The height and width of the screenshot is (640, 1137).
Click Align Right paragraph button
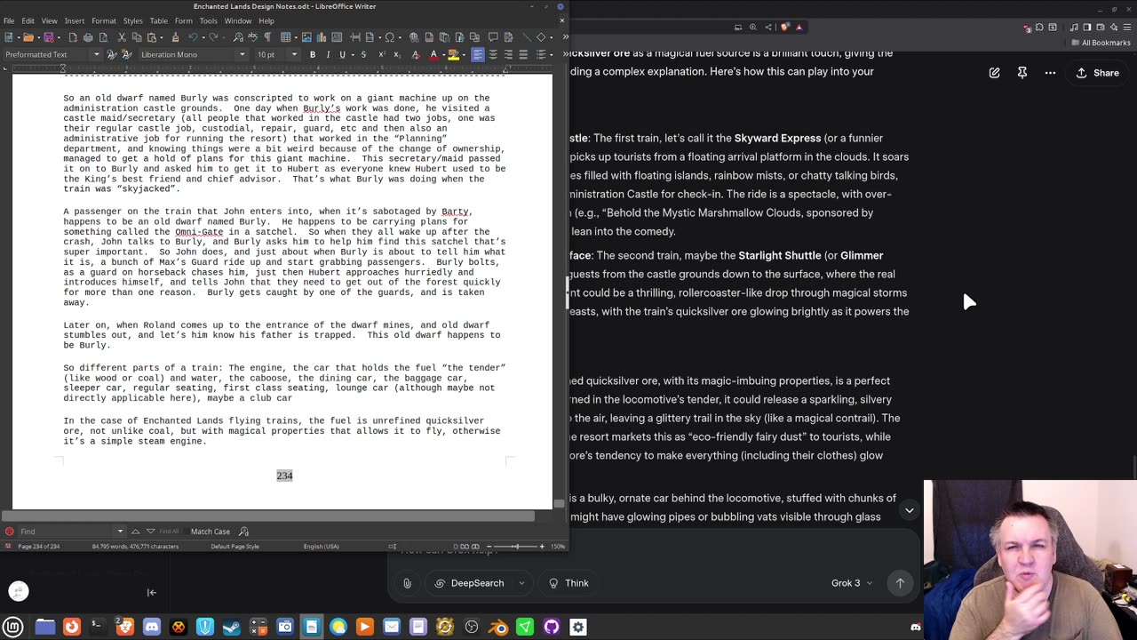point(508,54)
